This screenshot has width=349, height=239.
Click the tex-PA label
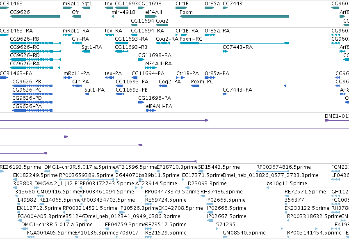click(113, 74)
